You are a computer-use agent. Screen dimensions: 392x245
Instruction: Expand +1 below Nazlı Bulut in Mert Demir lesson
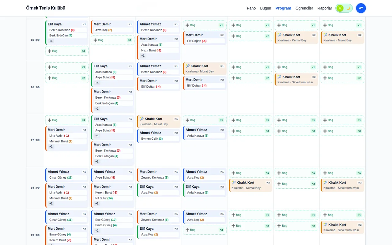(143, 56)
